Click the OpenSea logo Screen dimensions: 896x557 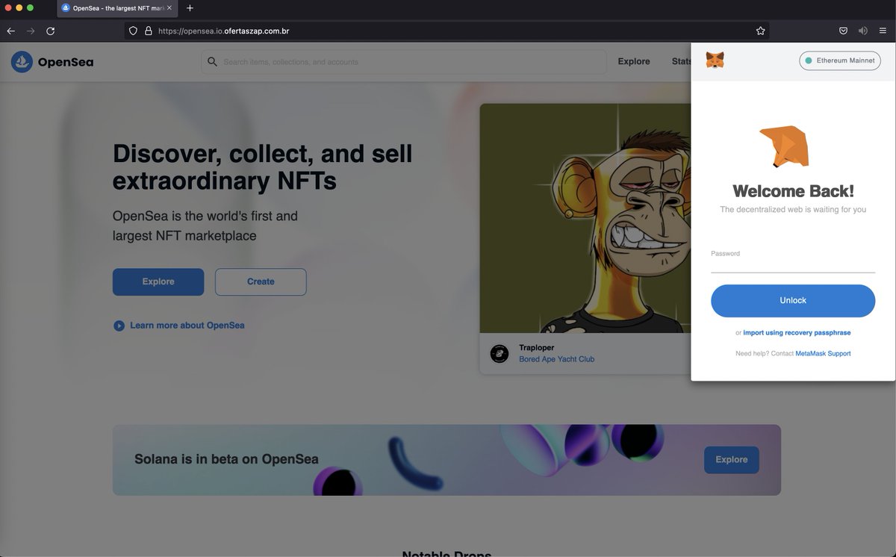pyautogui.click(x=52, y=62)
